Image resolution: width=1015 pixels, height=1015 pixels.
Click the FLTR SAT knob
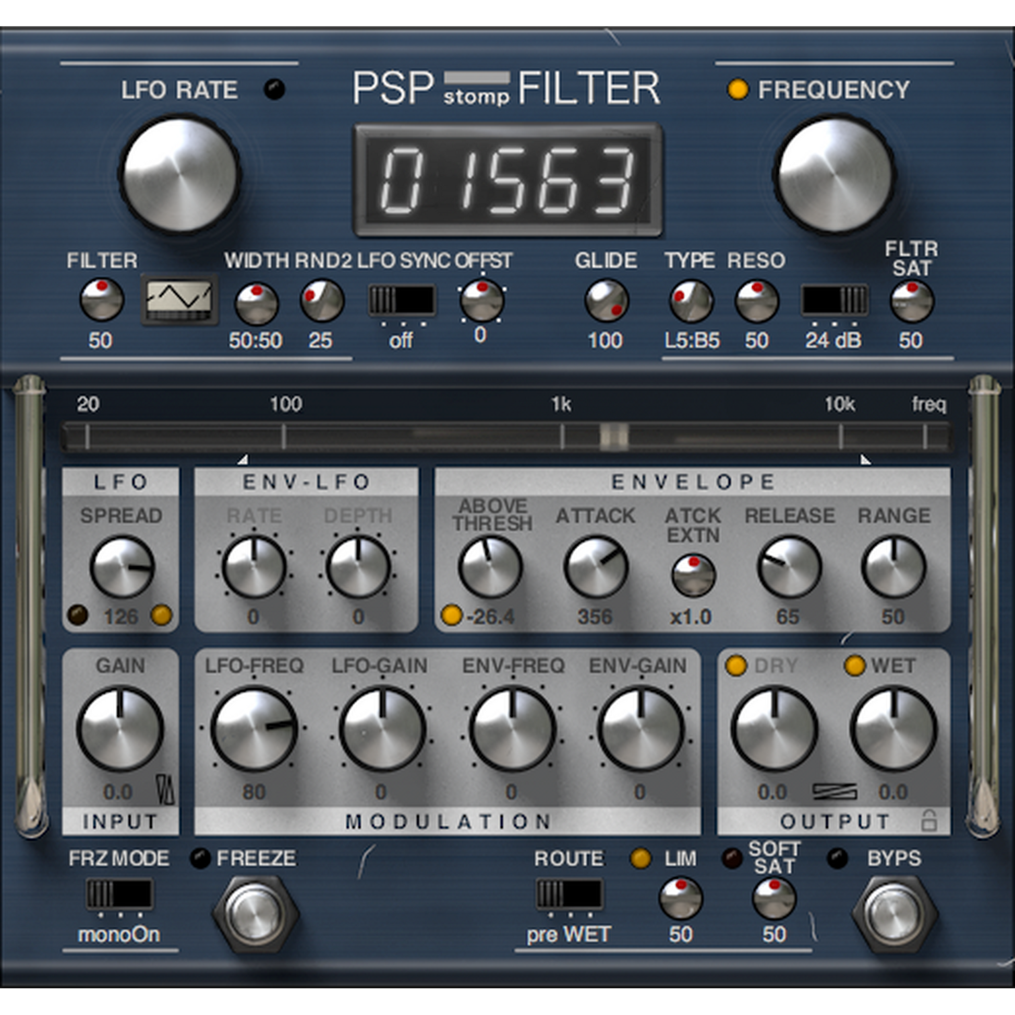pos(912,301)
